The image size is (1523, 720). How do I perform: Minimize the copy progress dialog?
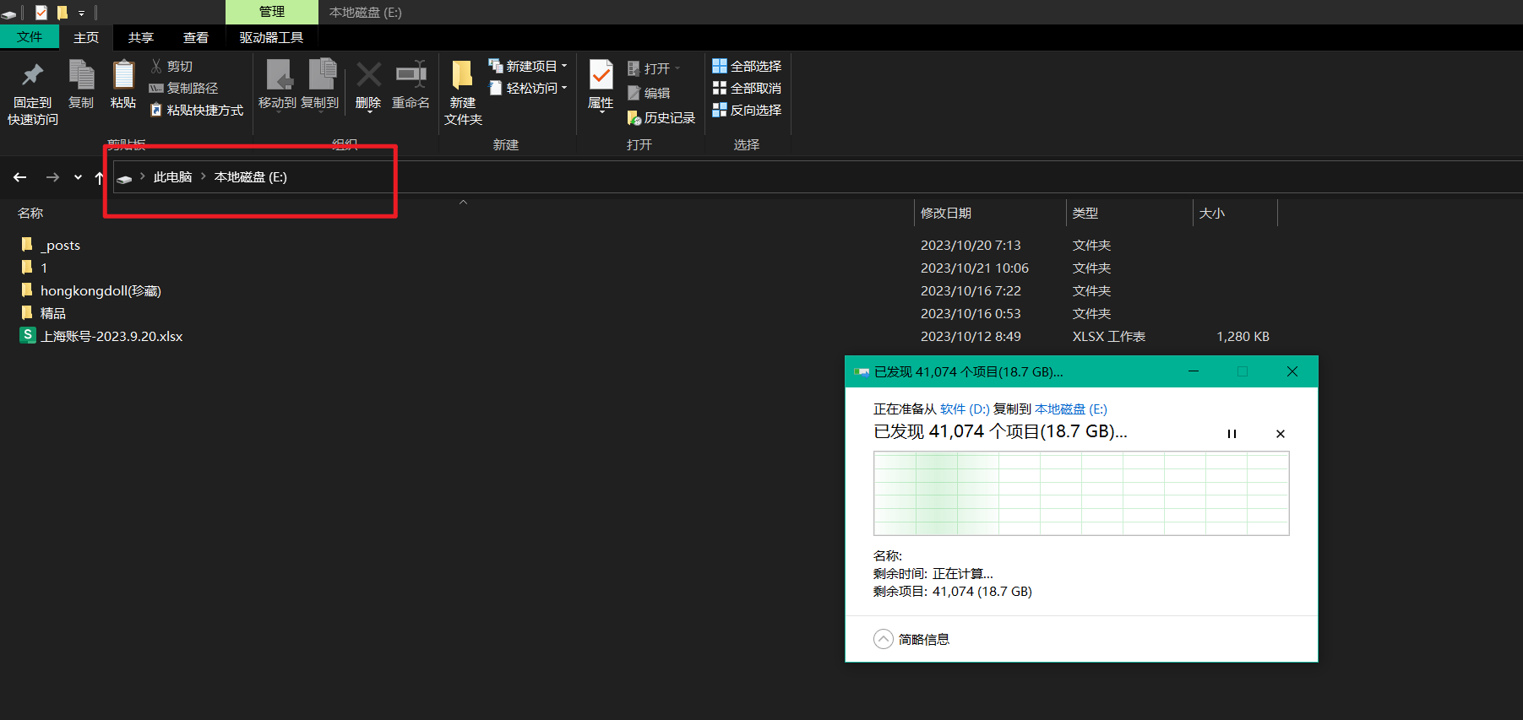tap(1194, 371)
